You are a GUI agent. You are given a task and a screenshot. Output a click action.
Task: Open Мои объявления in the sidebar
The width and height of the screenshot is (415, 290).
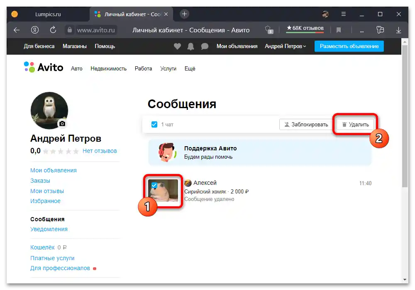[54, 170]
